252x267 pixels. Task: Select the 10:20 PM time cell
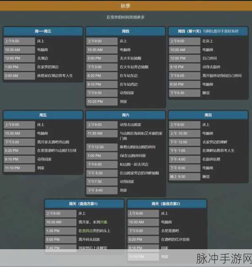click(x=102, y=101)
